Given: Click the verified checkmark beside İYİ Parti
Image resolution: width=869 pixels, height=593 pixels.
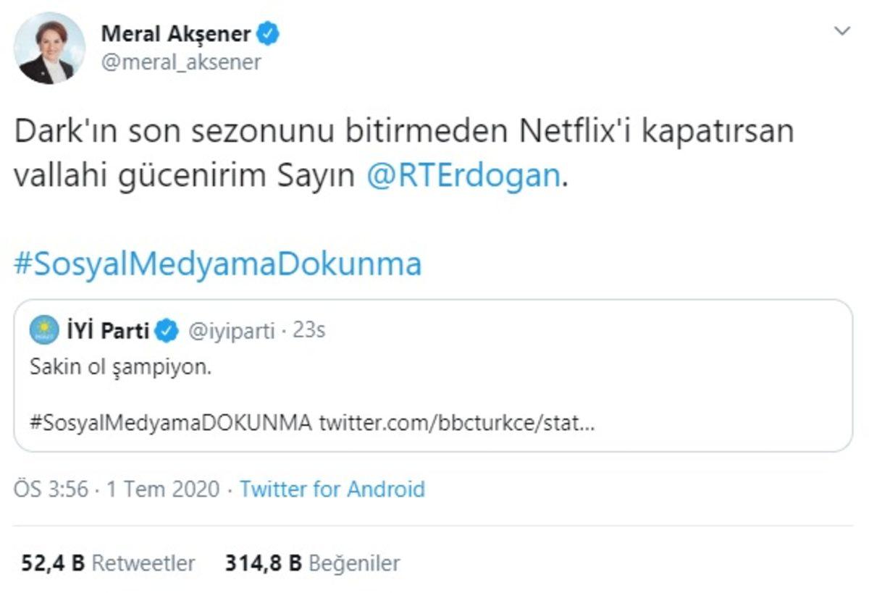Looking at the screenshot, I should [x=165, y=328].
